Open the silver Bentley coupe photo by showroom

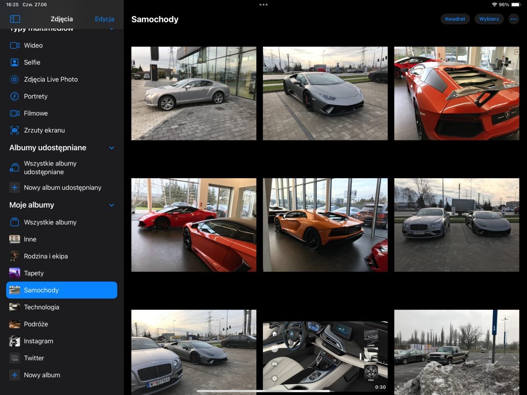click(x=194, y=93)
